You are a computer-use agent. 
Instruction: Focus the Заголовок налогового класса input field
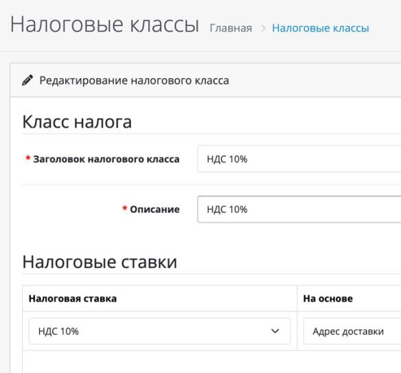point(299,159)
